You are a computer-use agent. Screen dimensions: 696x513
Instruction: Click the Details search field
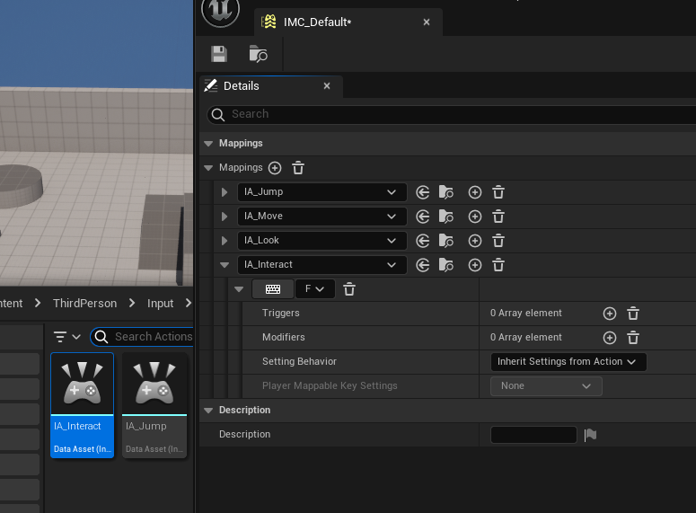tap(452, 114)
